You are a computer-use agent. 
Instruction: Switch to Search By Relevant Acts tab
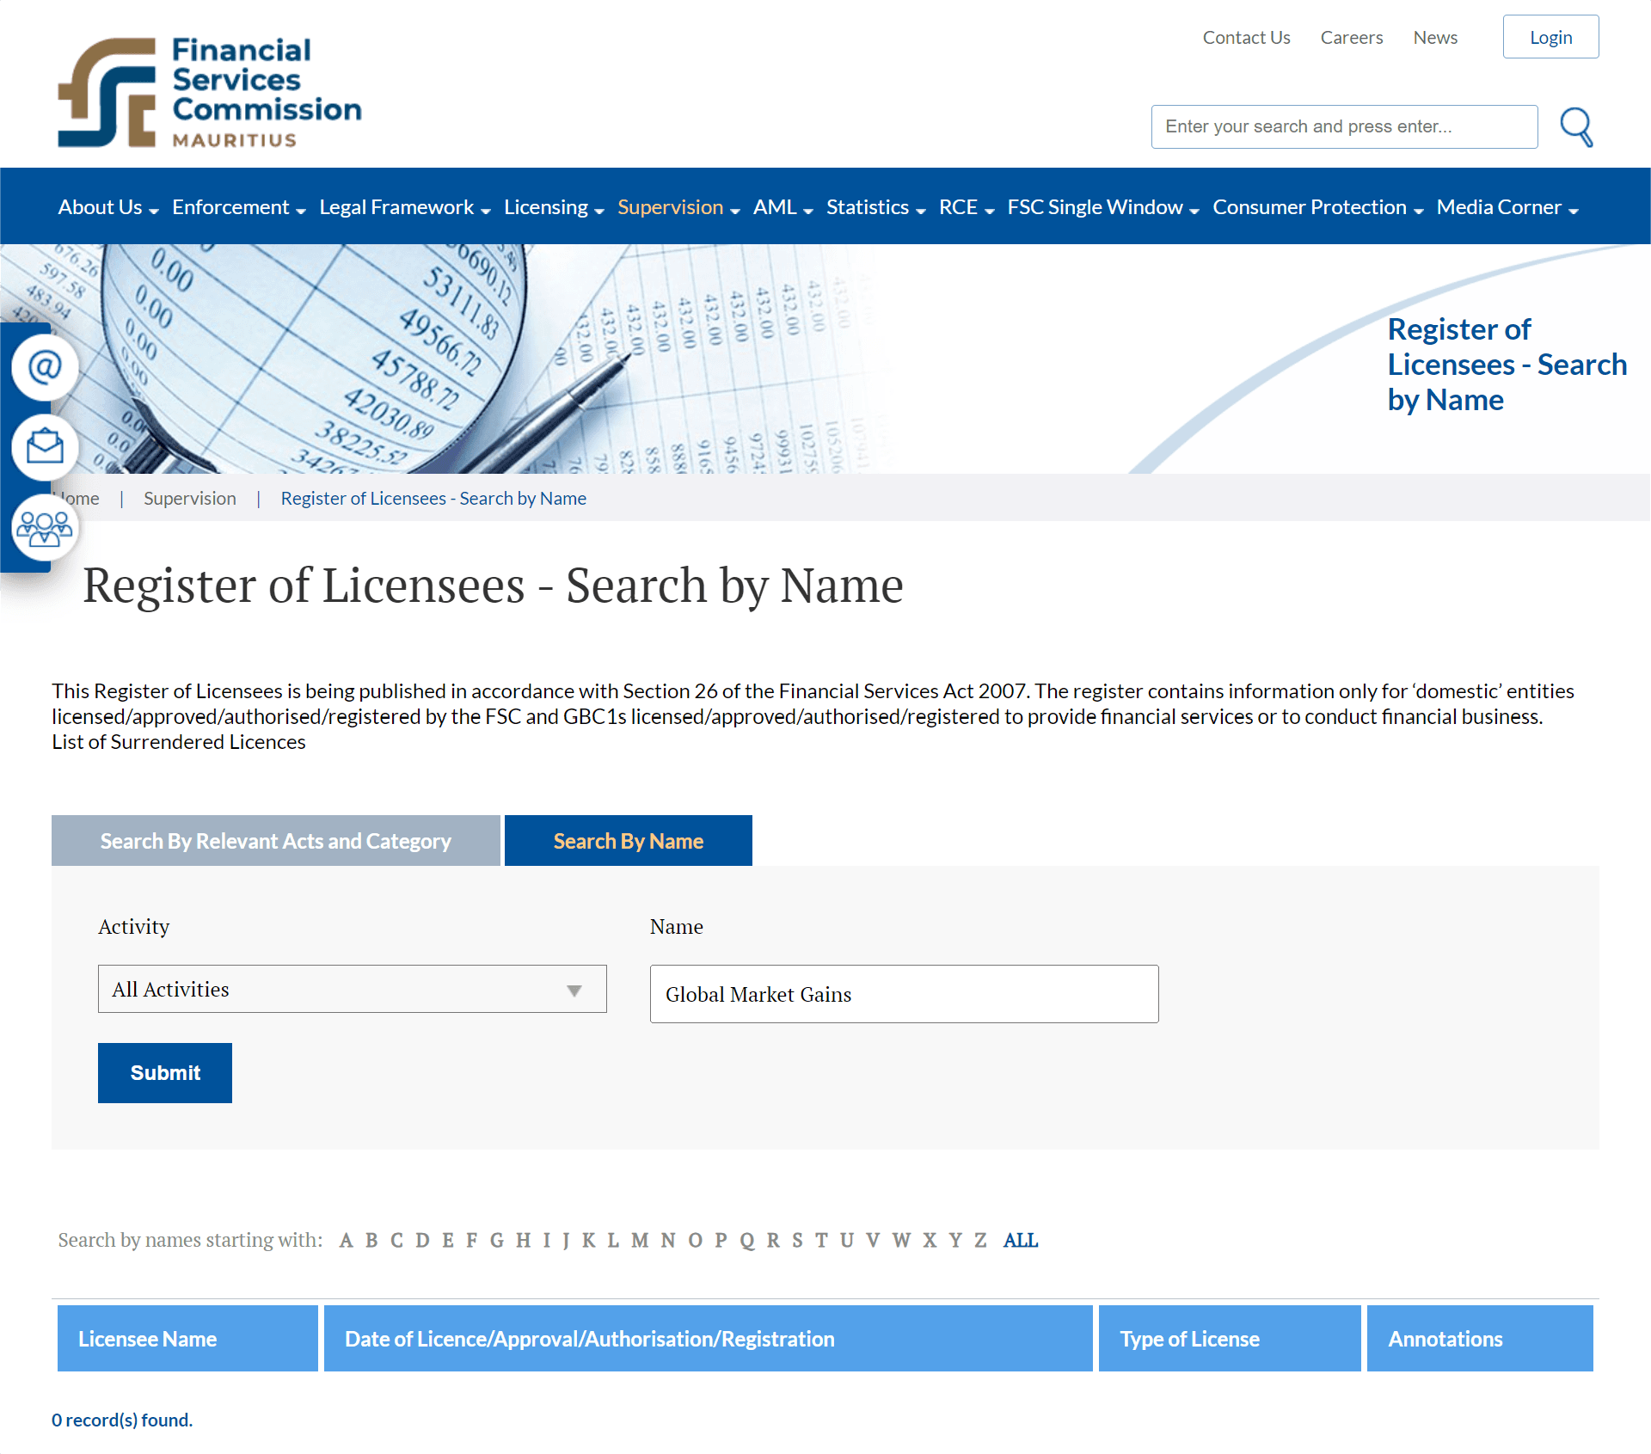tap(277, 841)
